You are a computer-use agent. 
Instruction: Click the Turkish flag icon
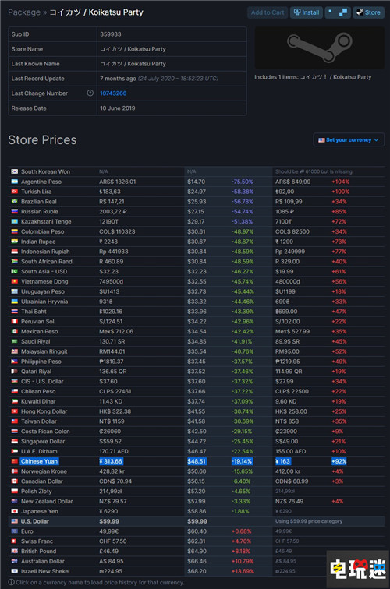coord(14,192)
